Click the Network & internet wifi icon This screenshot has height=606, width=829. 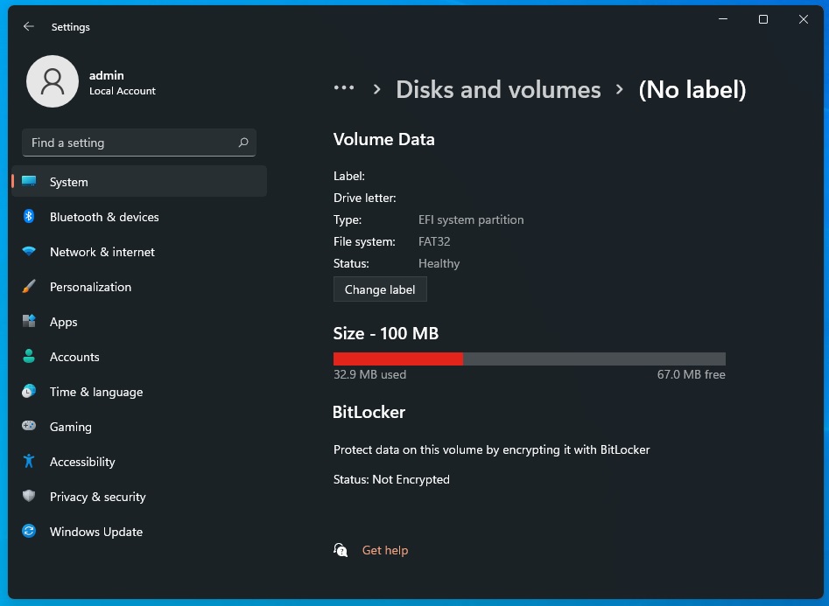pos(29,252)
